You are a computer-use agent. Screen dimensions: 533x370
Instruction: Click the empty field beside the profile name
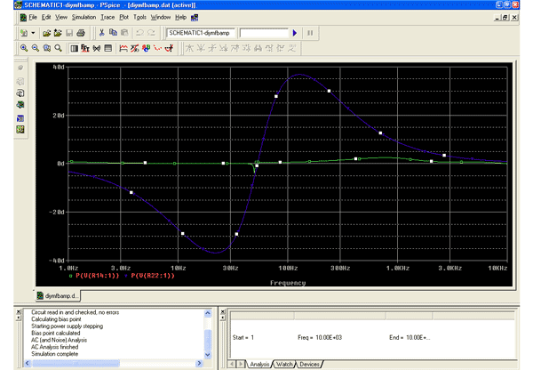point(264,33)
